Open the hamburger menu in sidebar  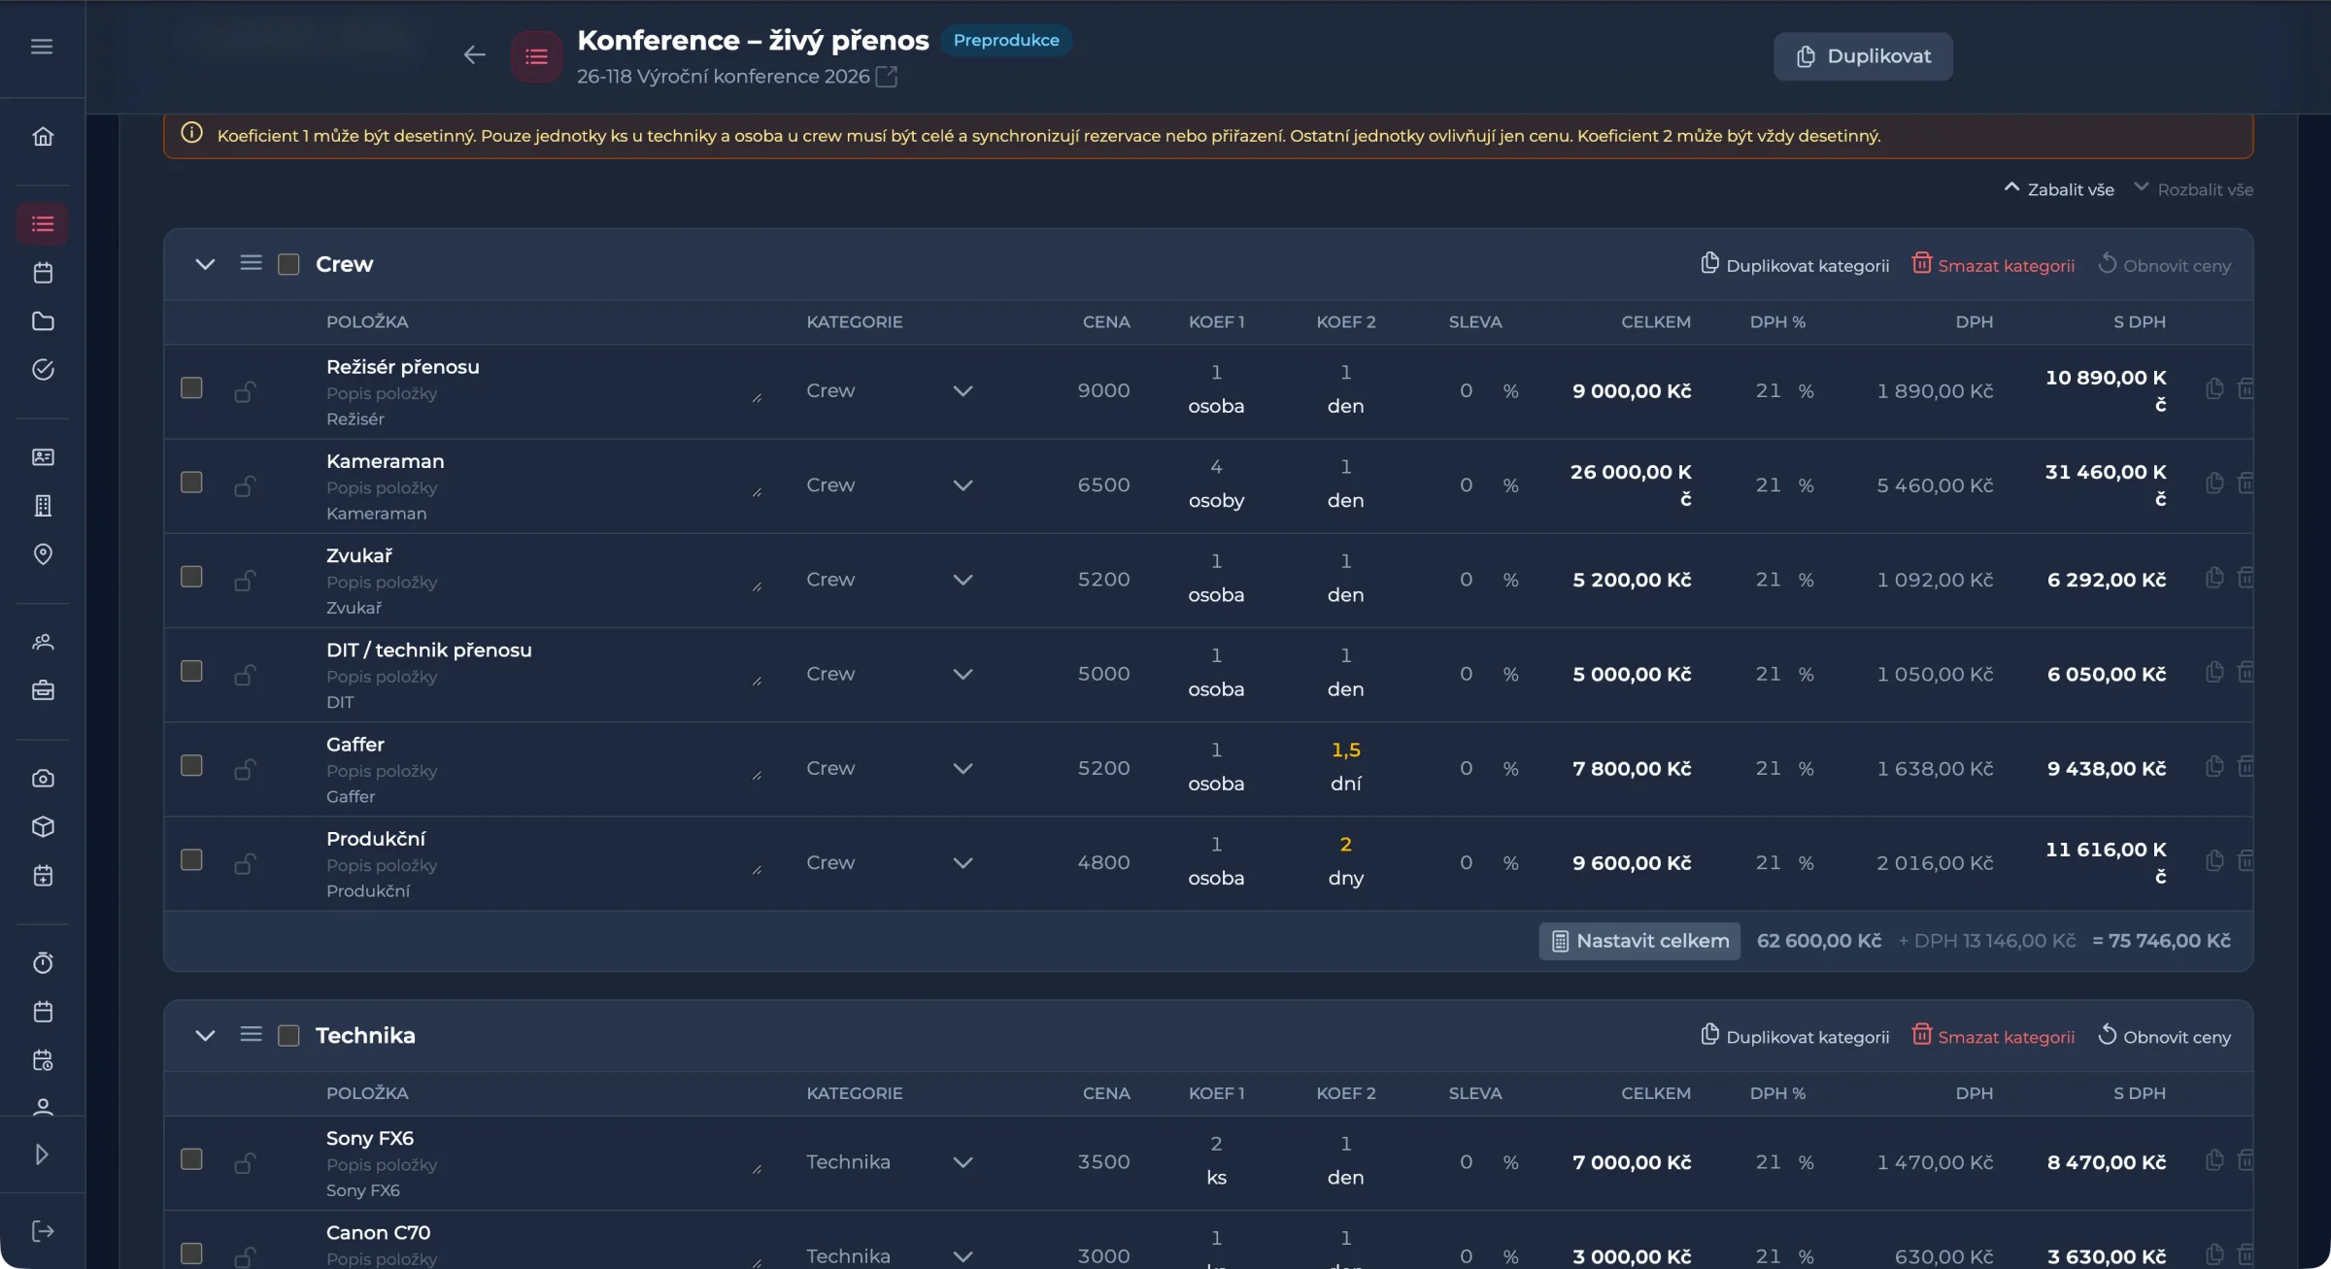coord(42,47)
